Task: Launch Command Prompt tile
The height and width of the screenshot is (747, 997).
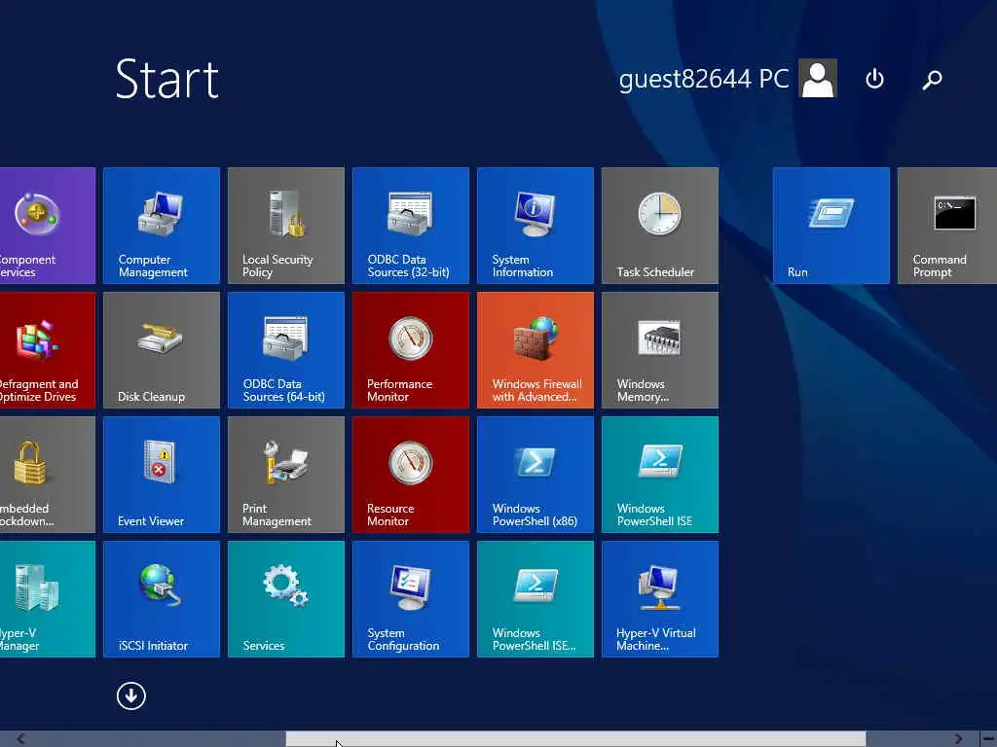Action: click(947, 226)
